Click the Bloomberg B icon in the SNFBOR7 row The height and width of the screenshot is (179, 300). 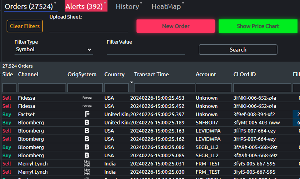(87, 122)
